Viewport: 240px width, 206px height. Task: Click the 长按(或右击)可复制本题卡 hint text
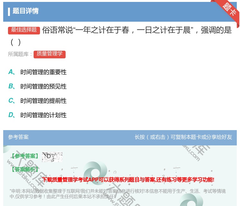click(x=183, y=137)
